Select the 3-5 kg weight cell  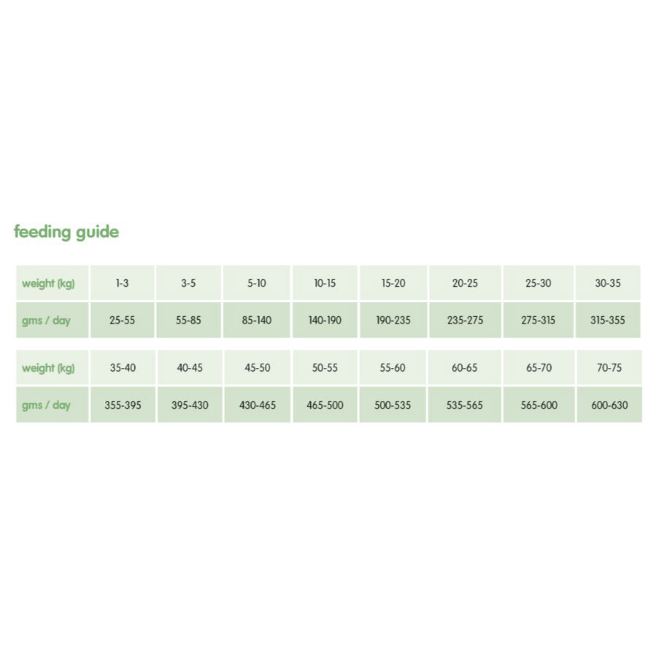click(188, 283)
